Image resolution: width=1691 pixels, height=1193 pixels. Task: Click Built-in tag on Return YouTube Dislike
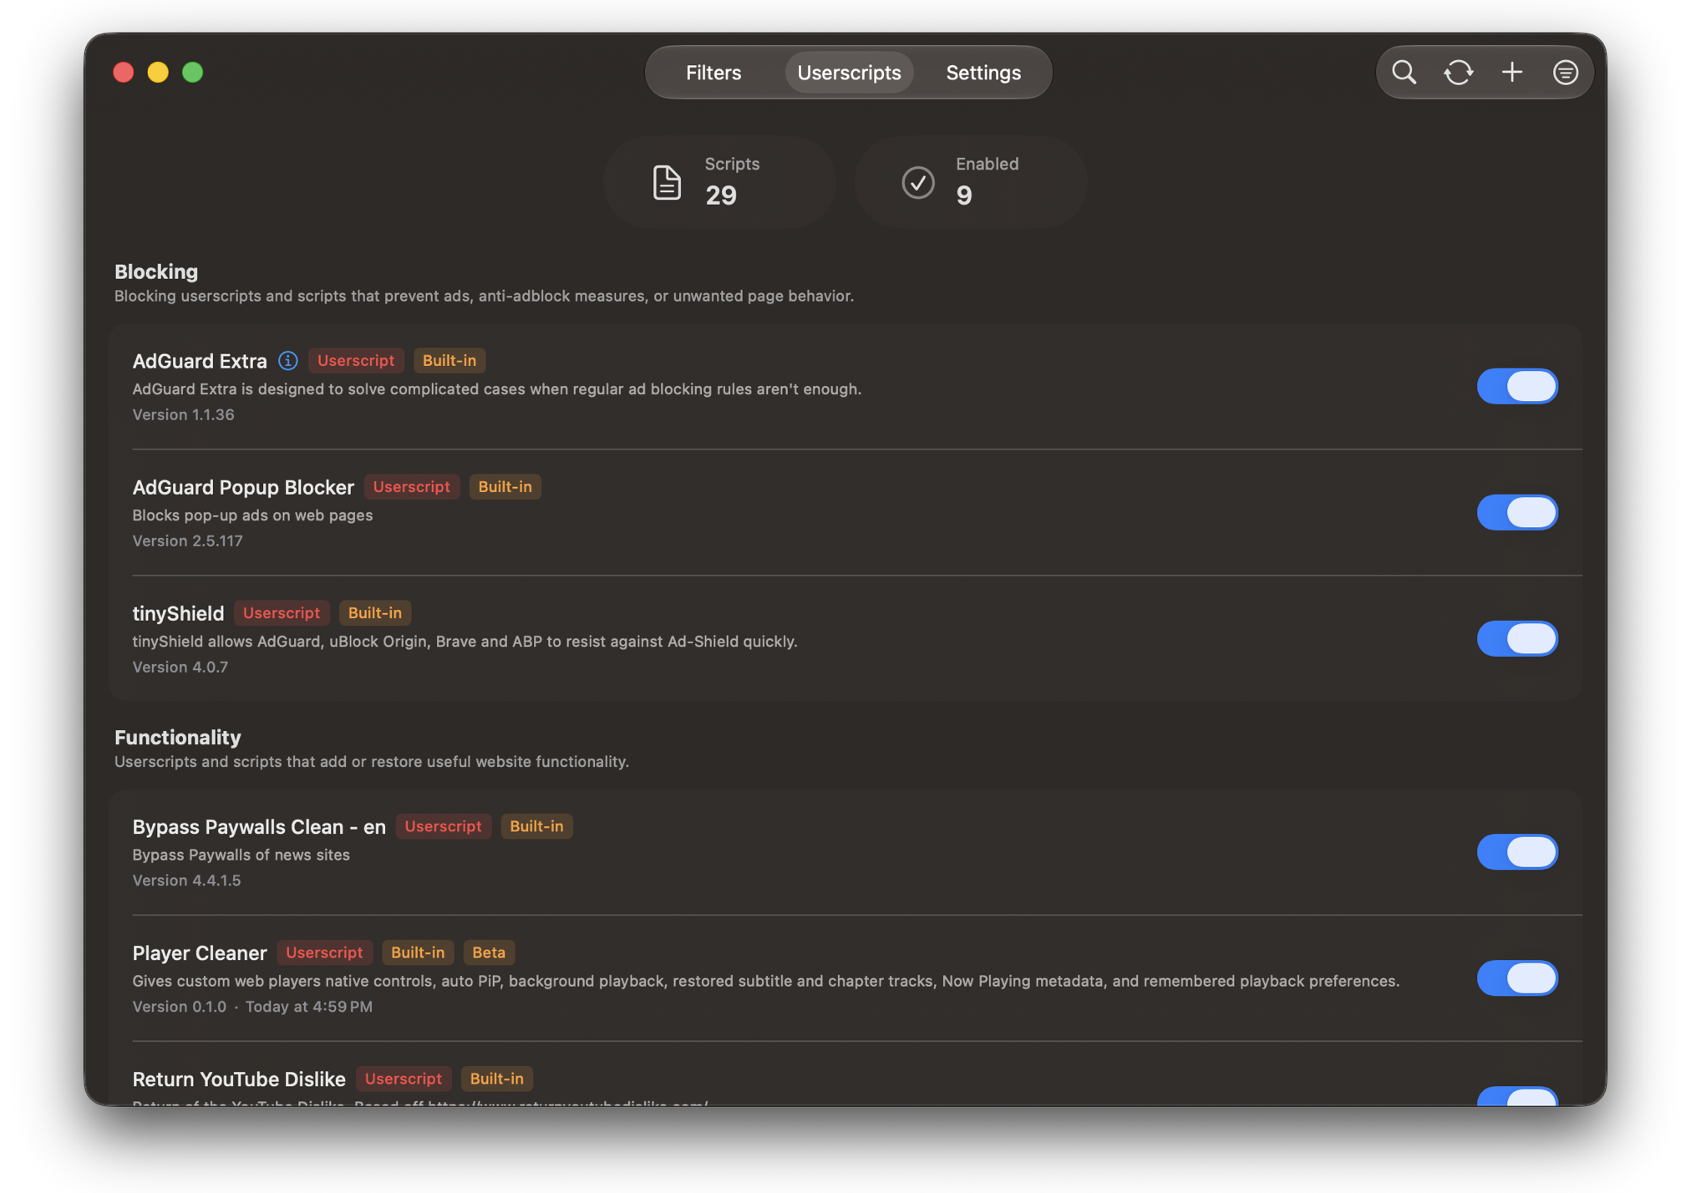coord(497,1078)
